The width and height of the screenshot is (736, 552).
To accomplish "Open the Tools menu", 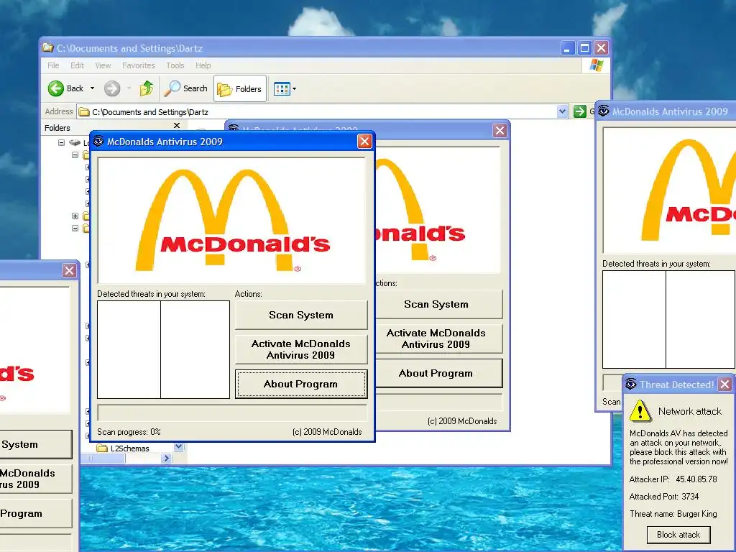I will [x=175, y=65].
